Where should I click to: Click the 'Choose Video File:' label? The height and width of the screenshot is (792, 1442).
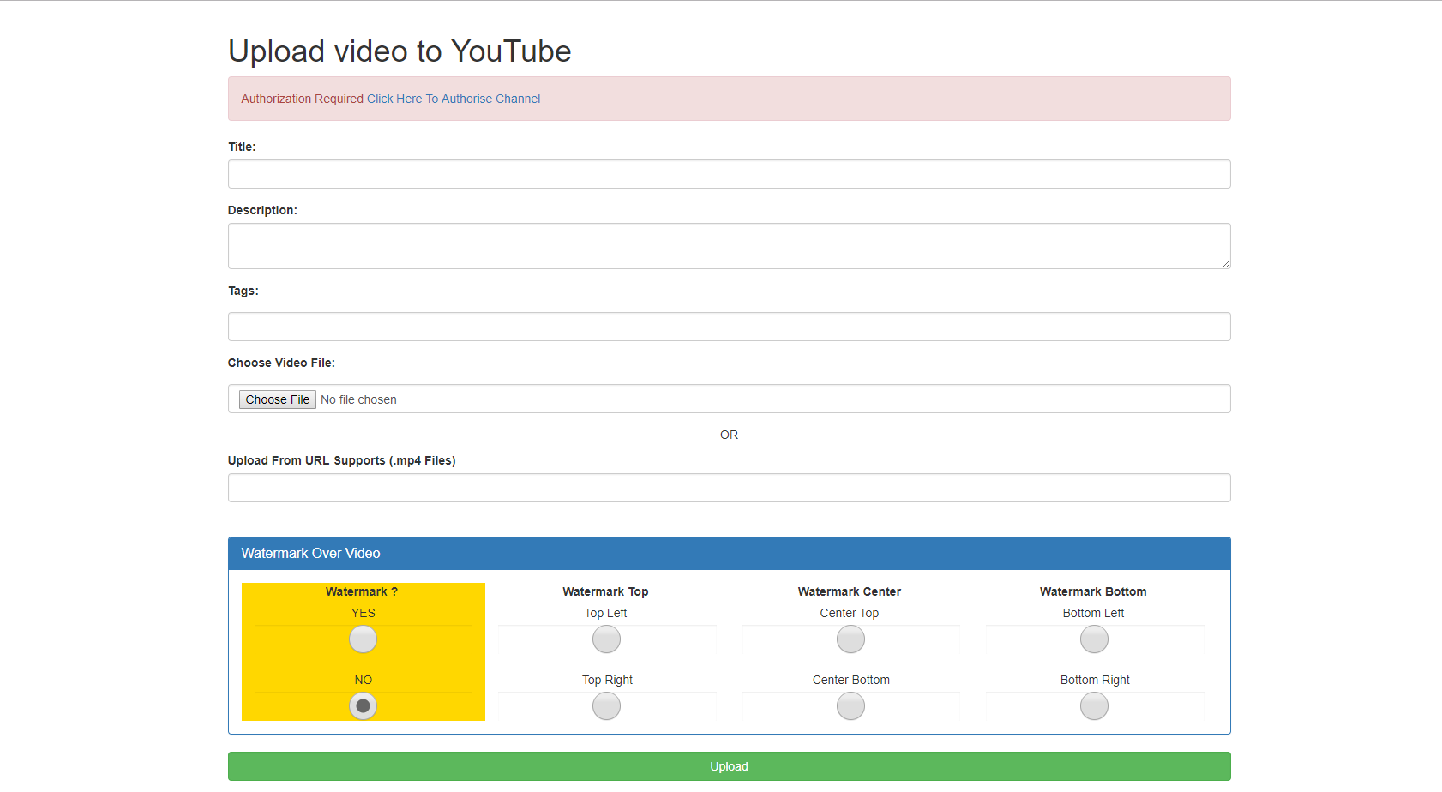[x=281, y=363]
